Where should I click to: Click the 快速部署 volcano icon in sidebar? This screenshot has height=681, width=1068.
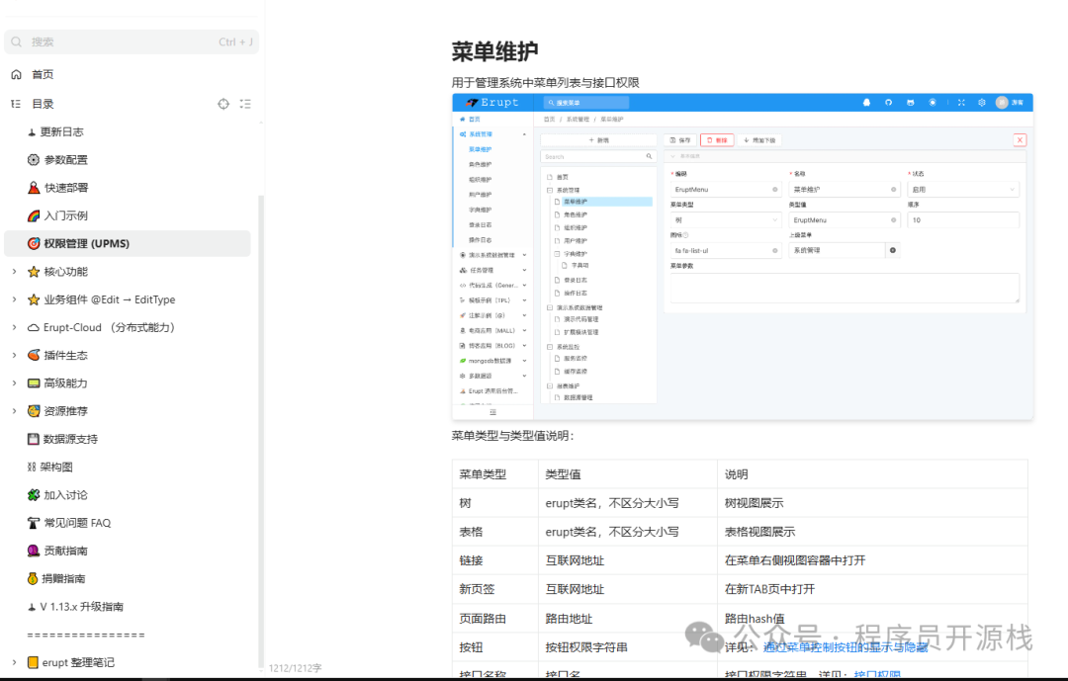[x=33, y=187]
